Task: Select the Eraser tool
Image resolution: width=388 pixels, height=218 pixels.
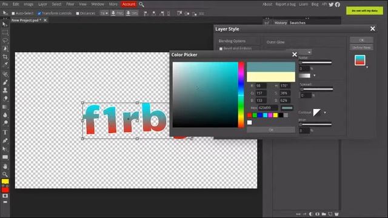Action: 5,99
